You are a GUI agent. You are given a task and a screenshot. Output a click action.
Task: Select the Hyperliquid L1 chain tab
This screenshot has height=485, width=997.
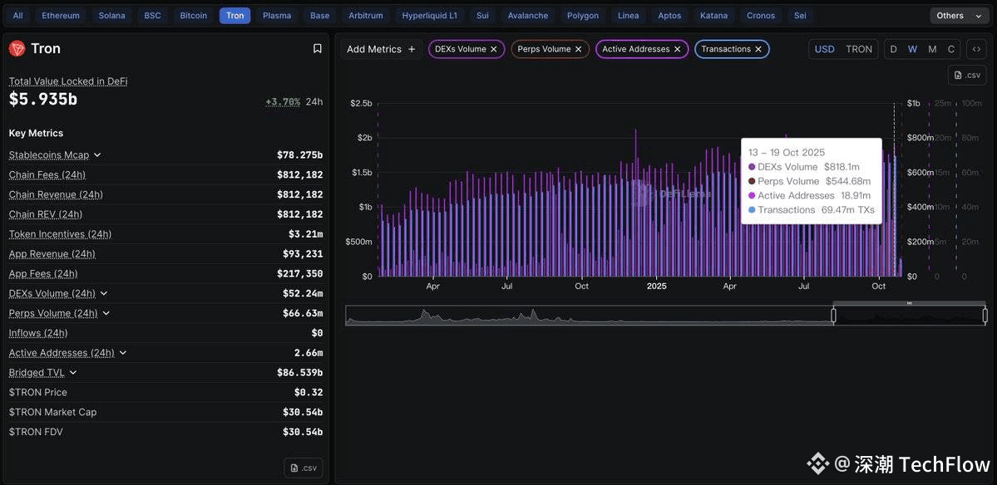tap(429, 16)
